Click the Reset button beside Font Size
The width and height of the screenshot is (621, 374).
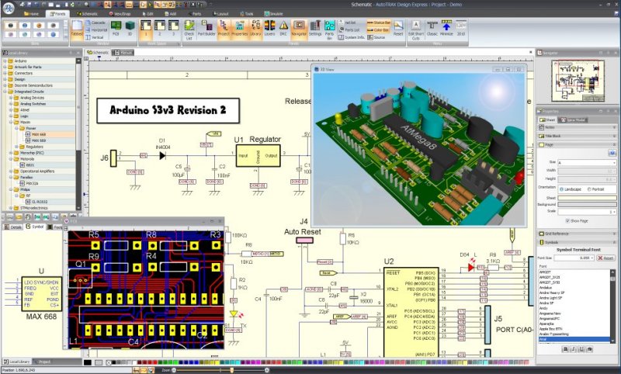pyautogui.click(x=605, y=258)
